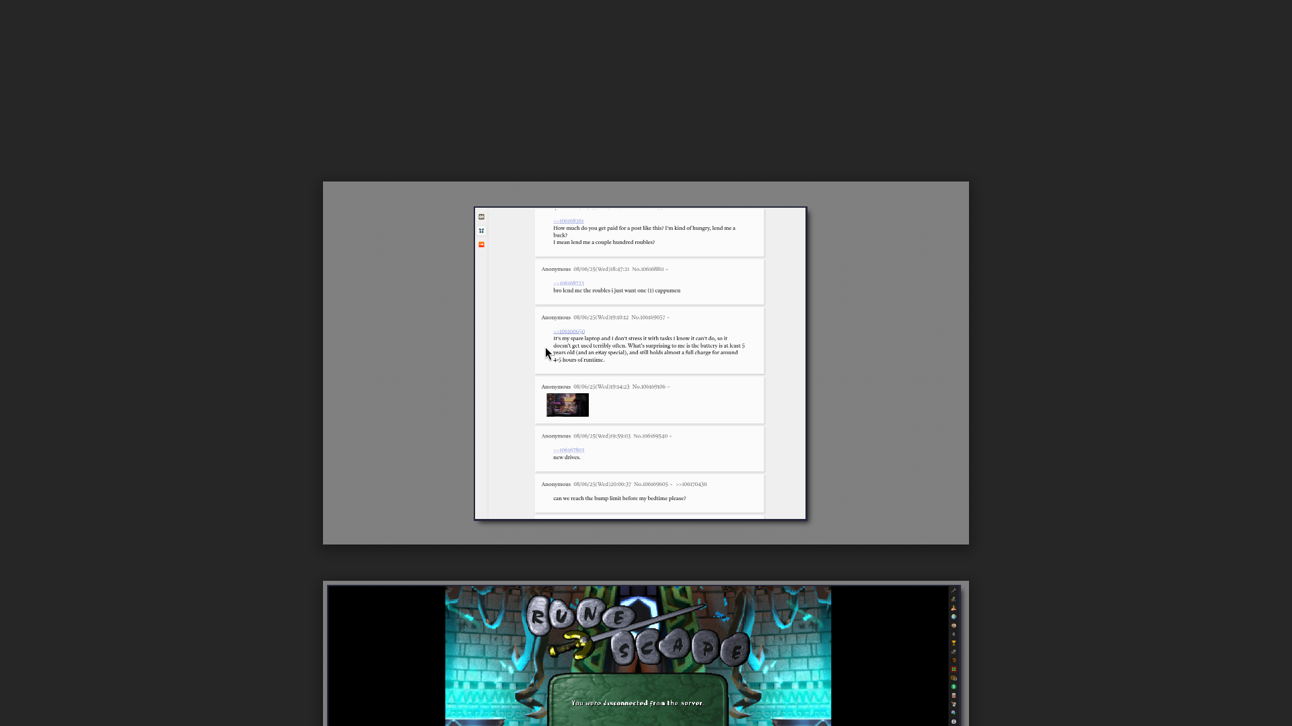Click post number No.106169106
Viewport: 1292px width, 726px height.
tap(649, 387)
